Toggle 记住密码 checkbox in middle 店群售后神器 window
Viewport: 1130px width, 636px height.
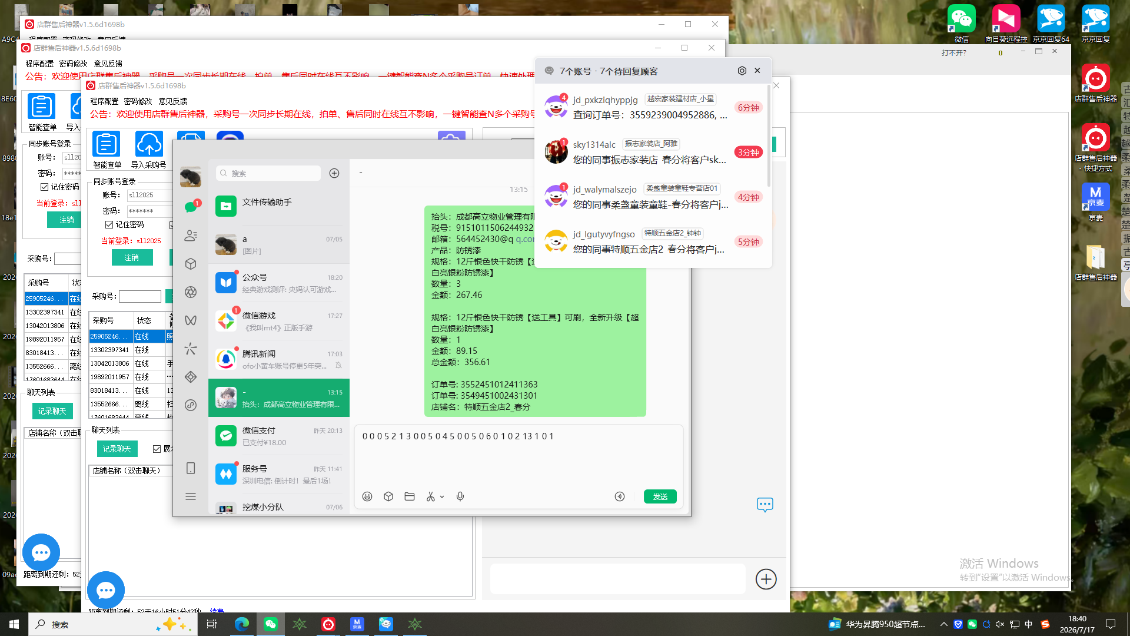pos(44,187)
